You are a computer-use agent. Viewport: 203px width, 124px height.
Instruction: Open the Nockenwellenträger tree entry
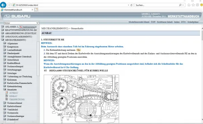pyautogui.click(x=16, y=116)
